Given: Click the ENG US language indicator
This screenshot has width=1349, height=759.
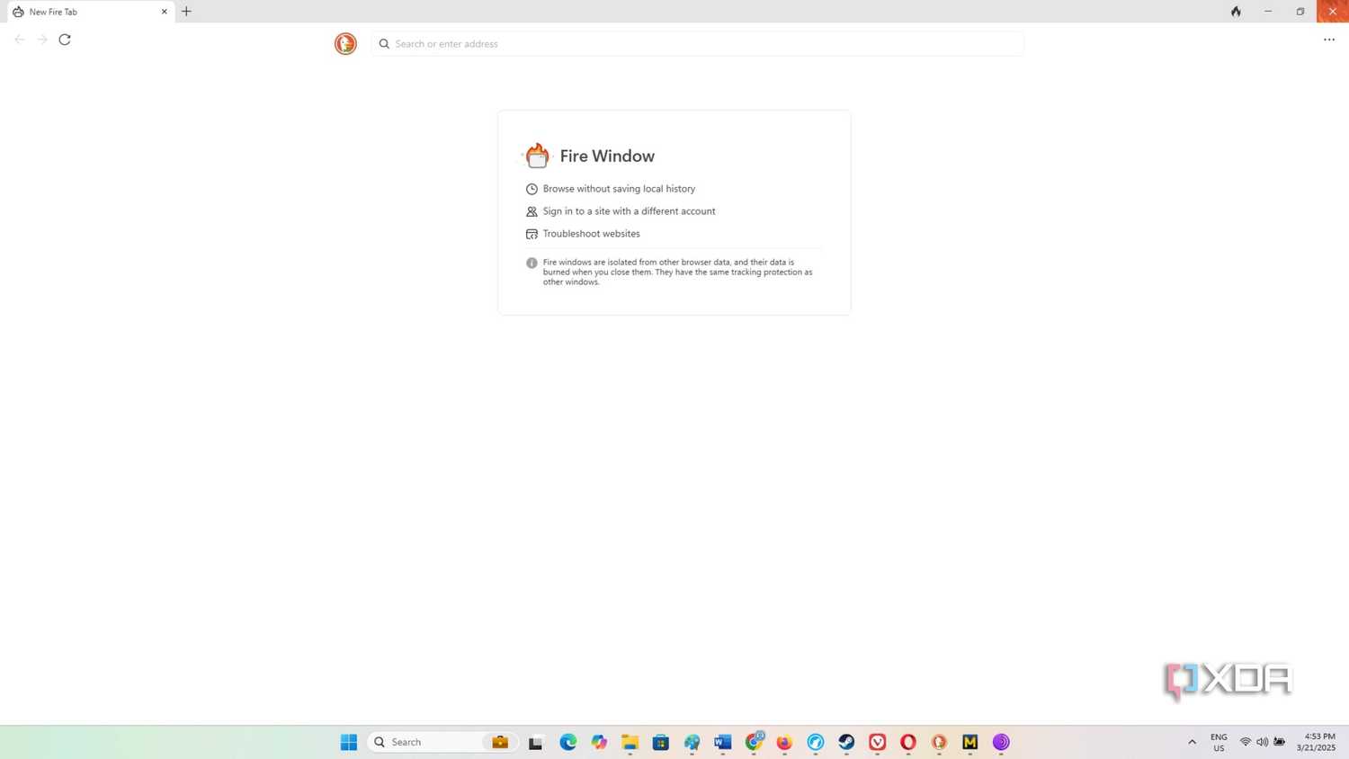Looking at the screenshot, I should pos(1219,742).
